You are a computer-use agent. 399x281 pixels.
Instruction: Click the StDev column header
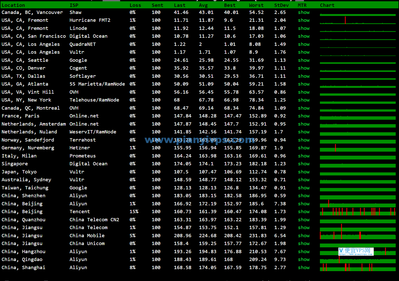(281, 5)
